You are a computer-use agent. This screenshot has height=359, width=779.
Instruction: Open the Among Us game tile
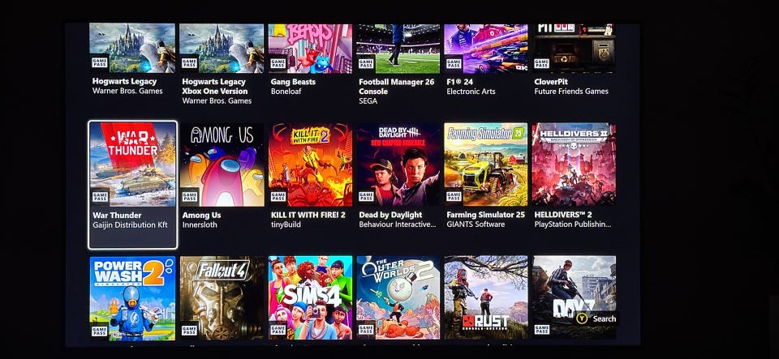click(x=222, y=177)
